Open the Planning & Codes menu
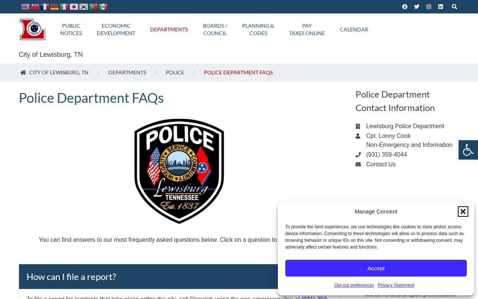478x299 pixels. [258, 30]
